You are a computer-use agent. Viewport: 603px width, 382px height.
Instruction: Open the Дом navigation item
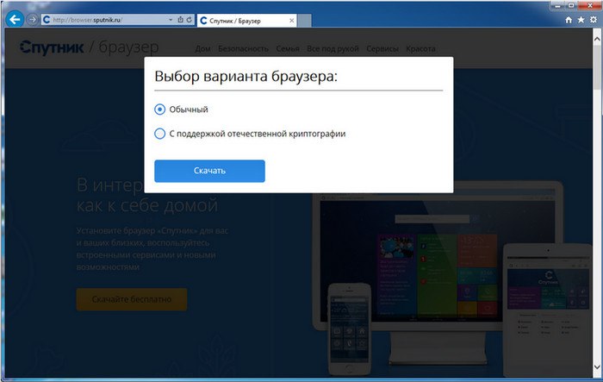pyautogui.click(x=202, y=48)
